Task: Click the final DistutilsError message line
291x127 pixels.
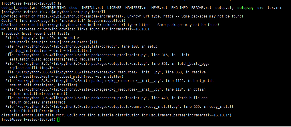Action: pos(116,115)
